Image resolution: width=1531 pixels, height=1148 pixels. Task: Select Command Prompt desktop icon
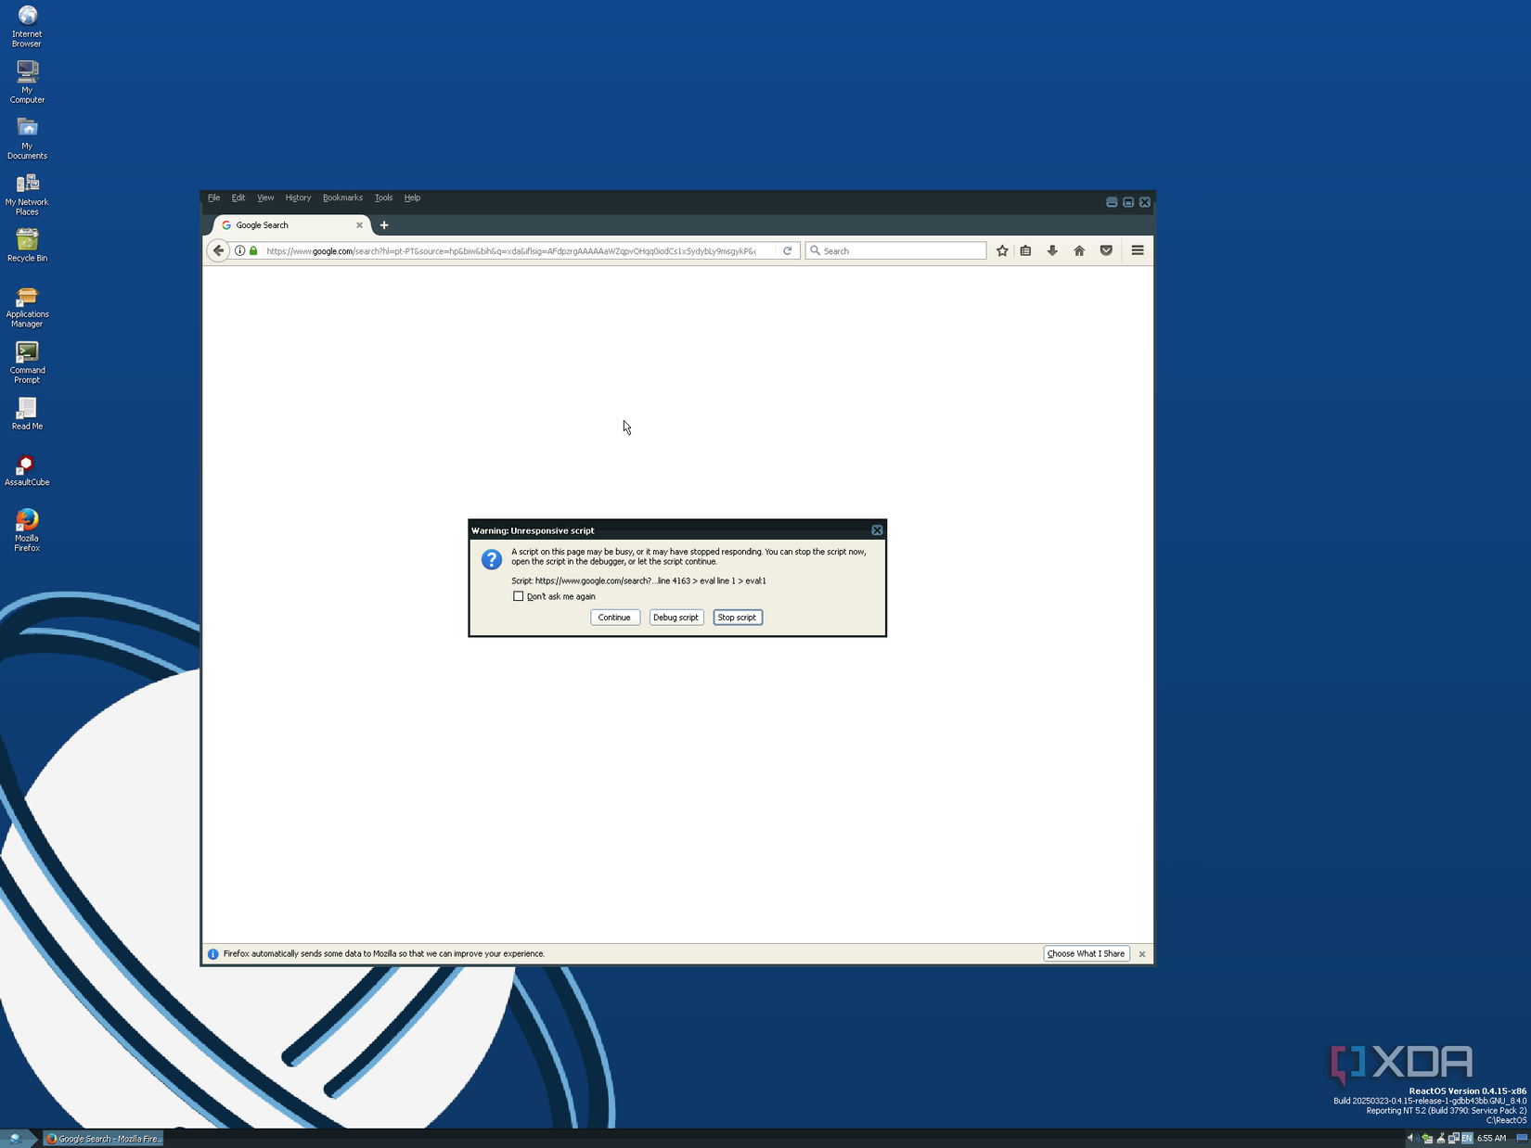tap(27, 362)
